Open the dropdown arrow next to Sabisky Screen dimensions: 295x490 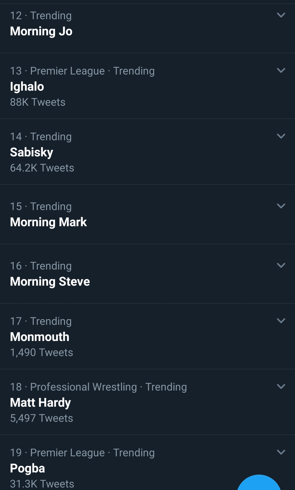pos(281,136)
